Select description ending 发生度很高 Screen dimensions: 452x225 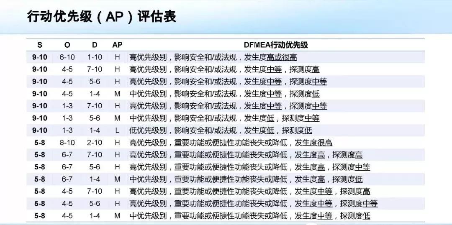click(x=231, y=143)
